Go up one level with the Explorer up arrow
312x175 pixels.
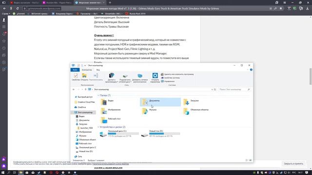[86, 89]
